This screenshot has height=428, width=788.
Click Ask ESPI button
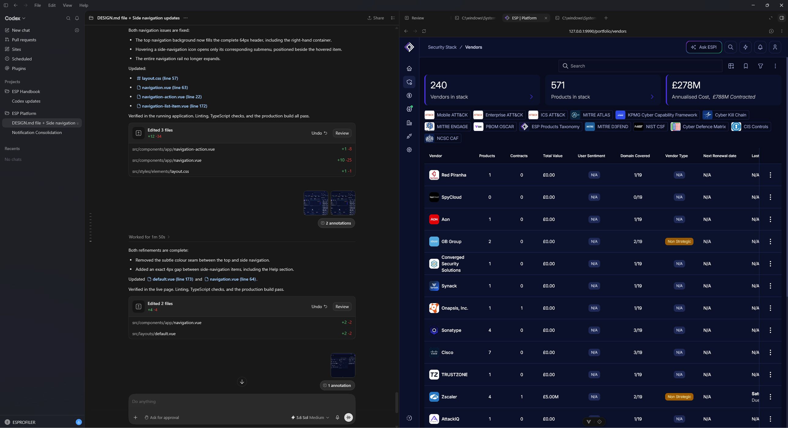tap(704, 47)
